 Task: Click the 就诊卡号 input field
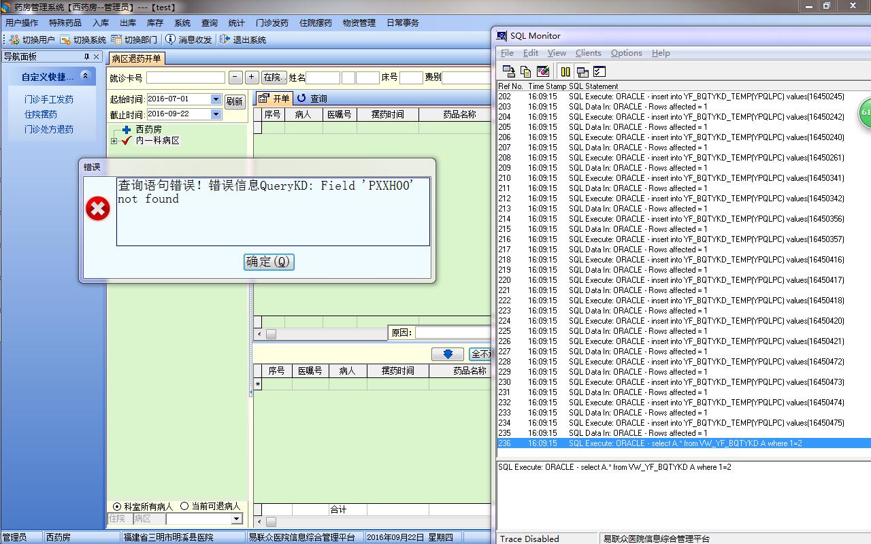(x=186, y=78)
